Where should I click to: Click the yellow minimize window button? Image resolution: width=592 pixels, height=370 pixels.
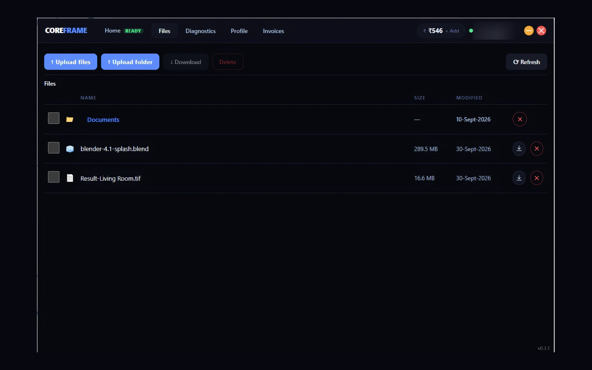tap(529, 31)
